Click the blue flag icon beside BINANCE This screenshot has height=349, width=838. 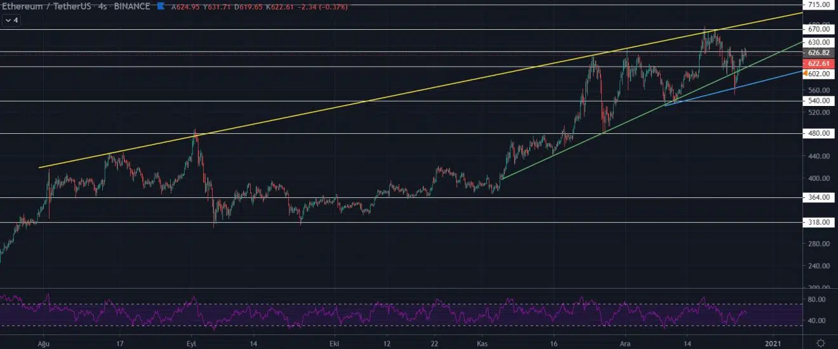(x=159, y=6)
